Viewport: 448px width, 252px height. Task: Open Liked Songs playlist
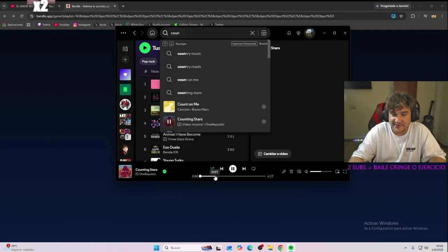[125, 75]
